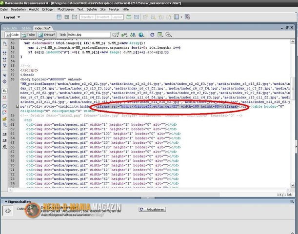The height and width of the screenshot is (234, 298).
Task: Insert a table from the Layout bar
Action: [59, 17]
